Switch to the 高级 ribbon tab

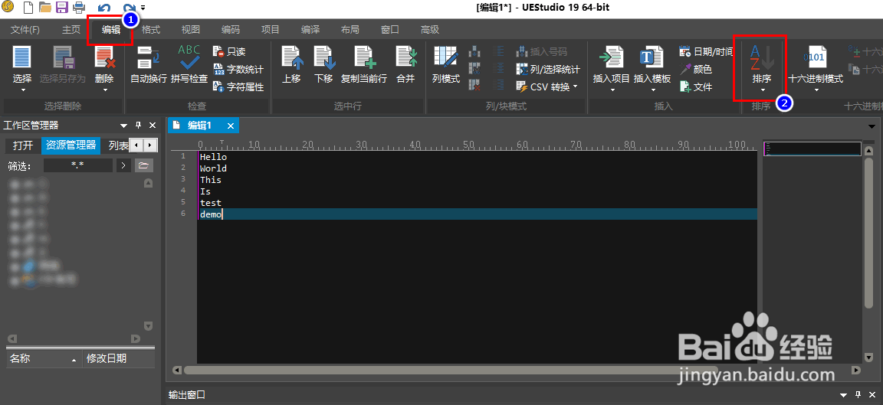[430, 30]
